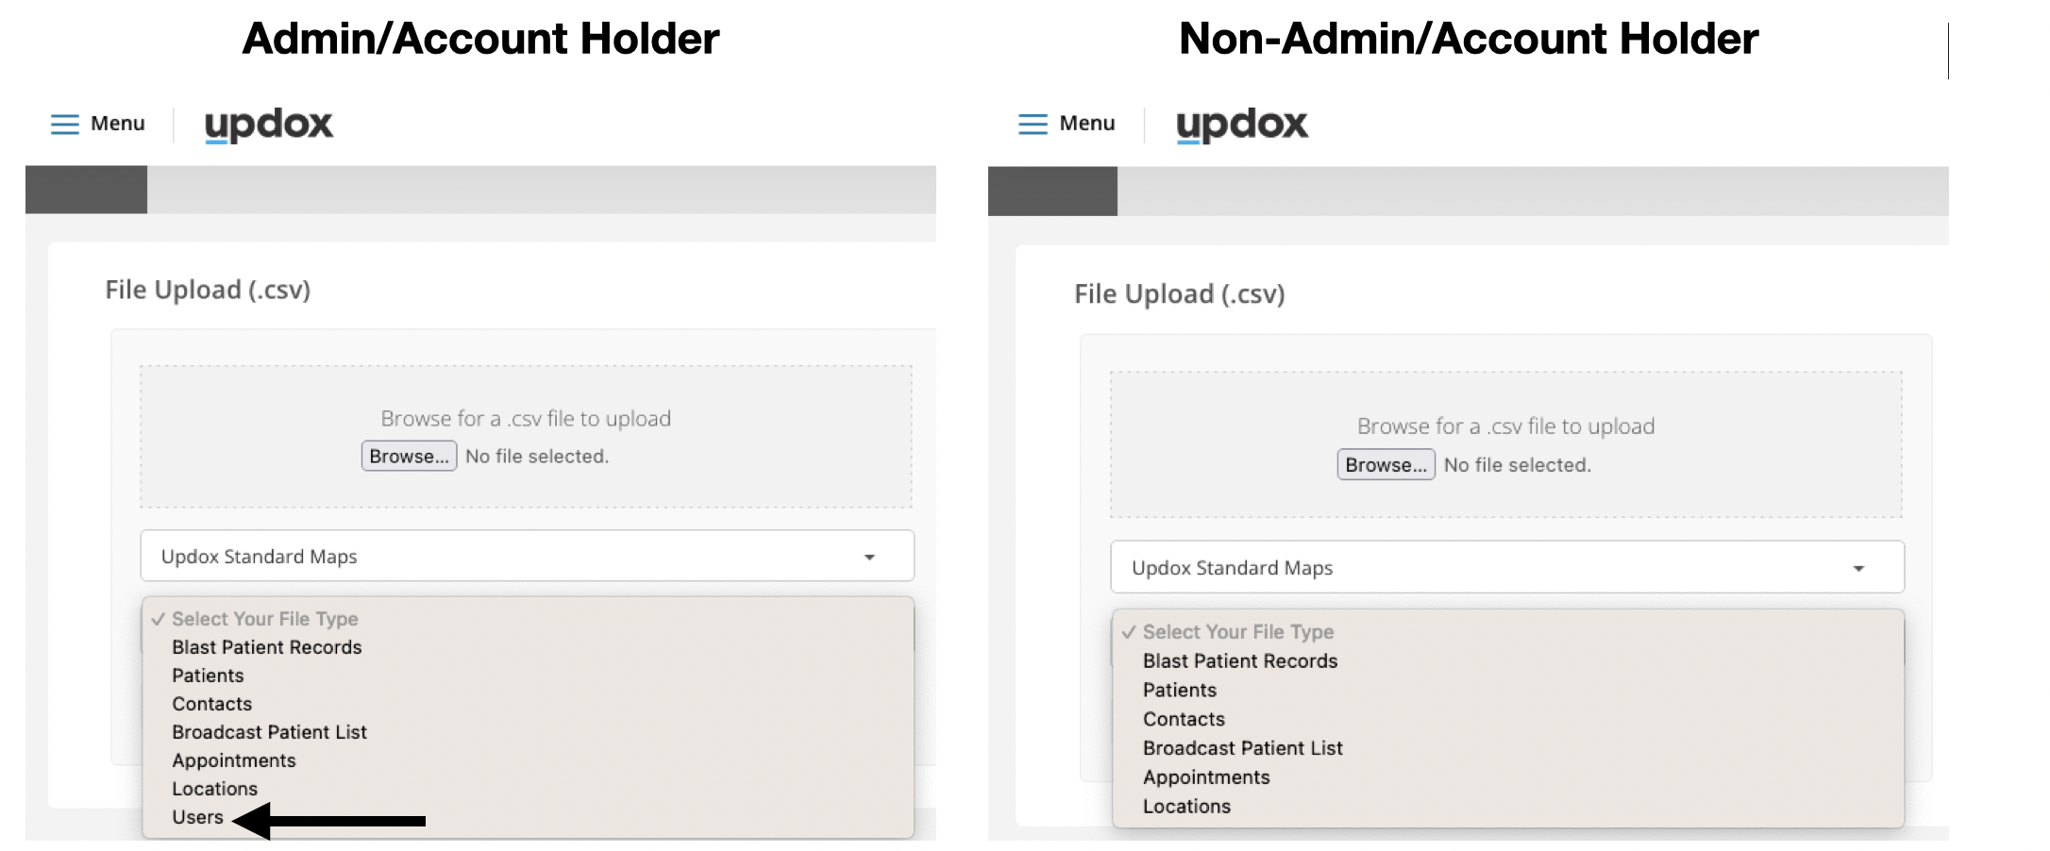Select Locations in the admin file type list
2050x851 pixels.
pos(214,789)
